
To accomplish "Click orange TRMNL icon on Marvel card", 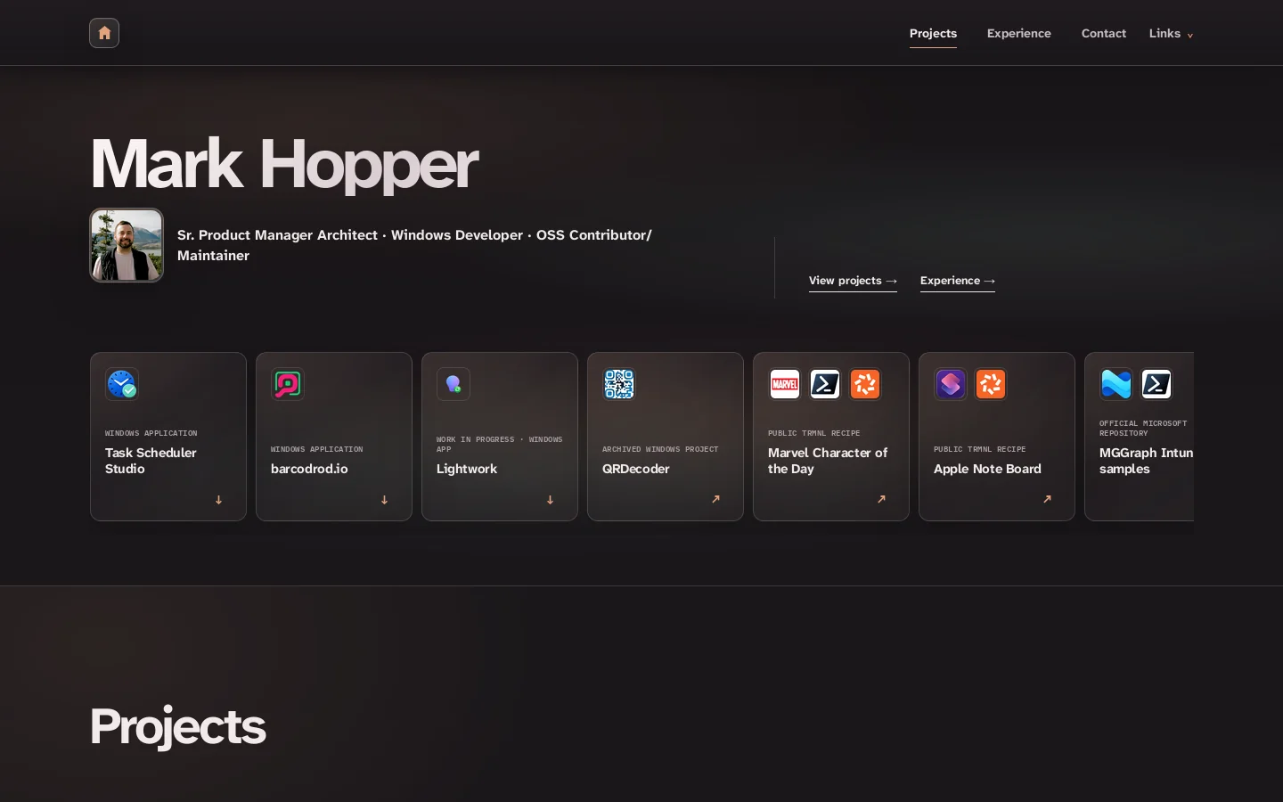I will click(x=865, y=384).
